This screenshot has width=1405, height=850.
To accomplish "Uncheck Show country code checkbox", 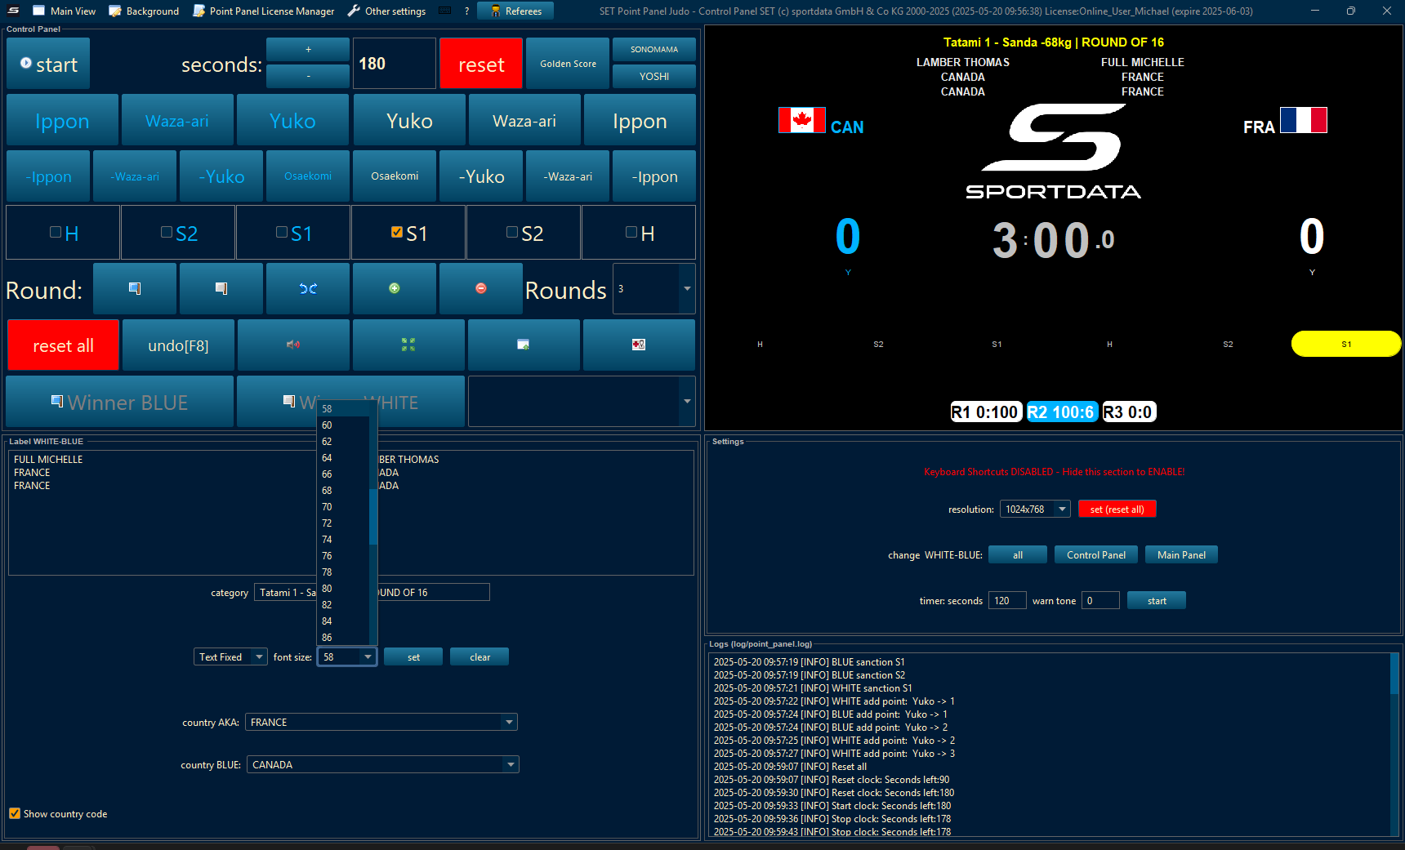I will pyautogui.click(x=15, y=813).
